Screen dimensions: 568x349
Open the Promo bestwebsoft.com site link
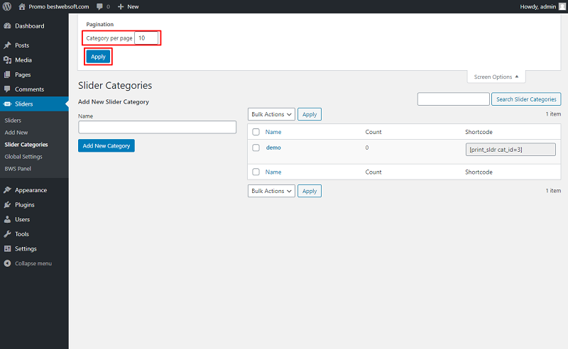pos(59,6)
